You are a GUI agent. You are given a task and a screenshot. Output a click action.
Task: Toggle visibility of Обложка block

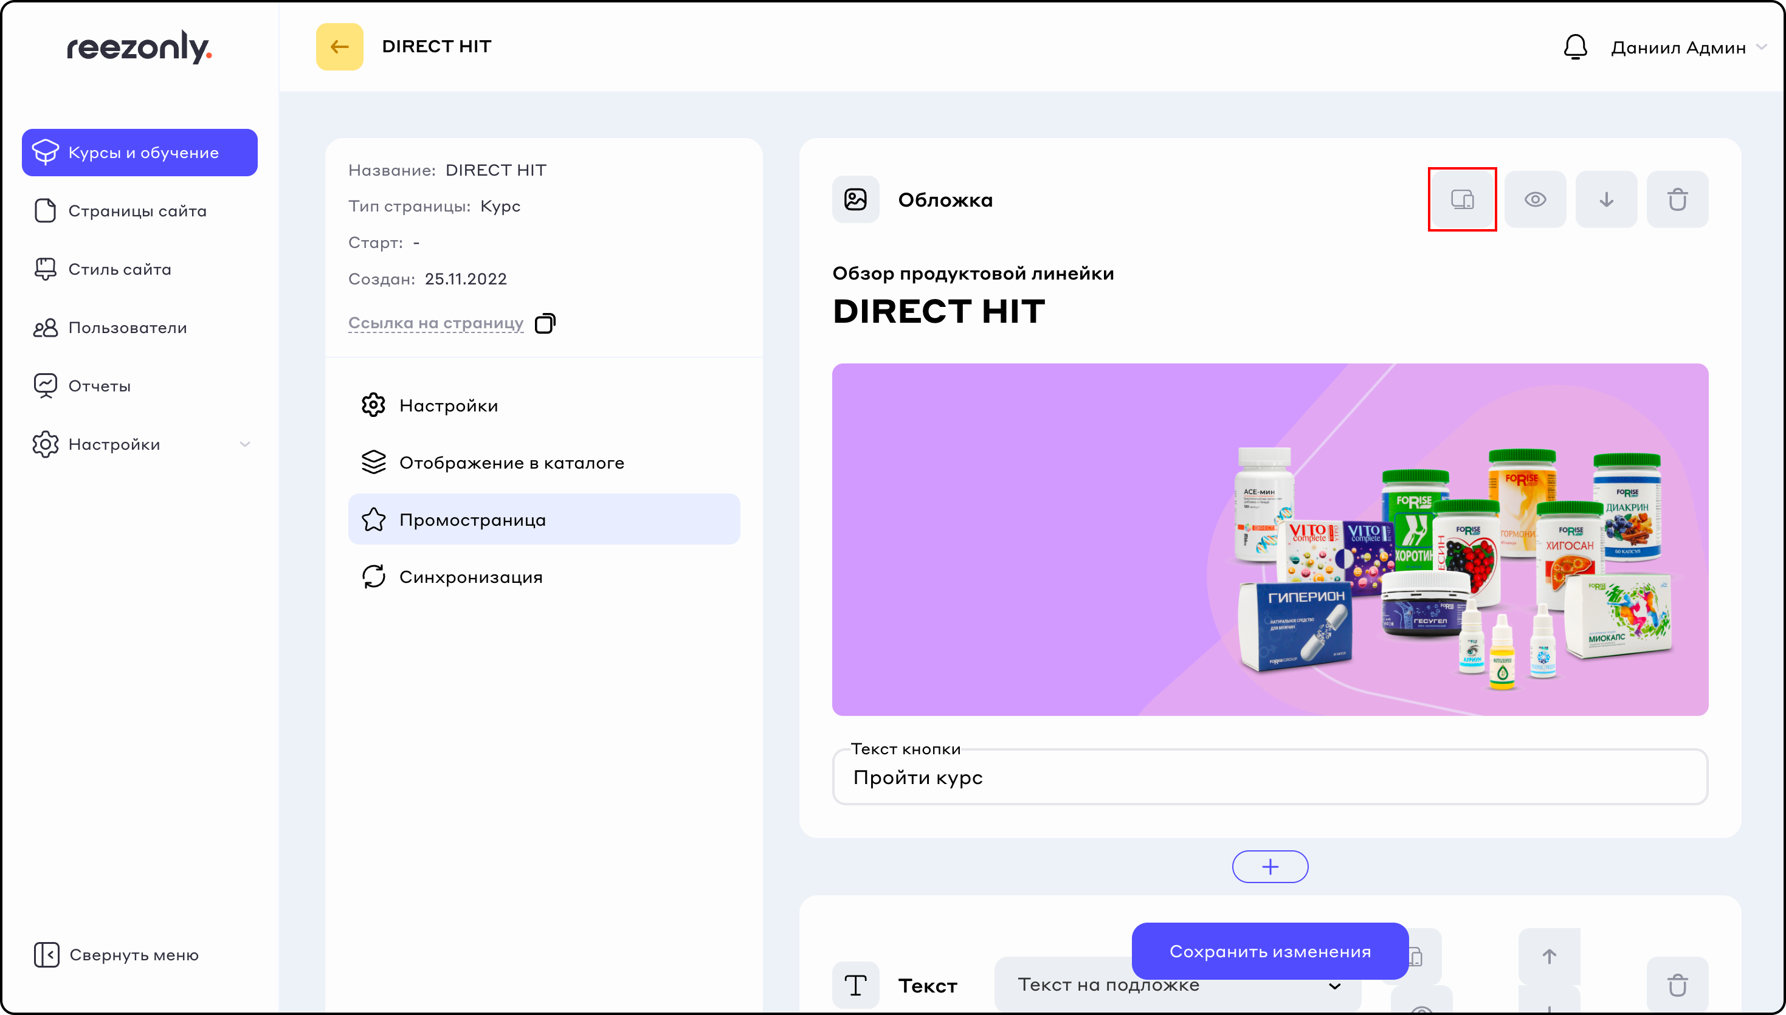pyautogui.click(x=1535, y=199)
